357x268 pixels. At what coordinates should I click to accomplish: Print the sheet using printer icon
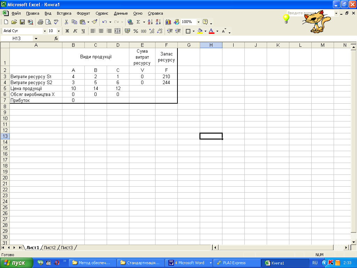(x=40, y=22)
